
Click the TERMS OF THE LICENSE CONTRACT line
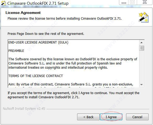click(x=36, y=76)
